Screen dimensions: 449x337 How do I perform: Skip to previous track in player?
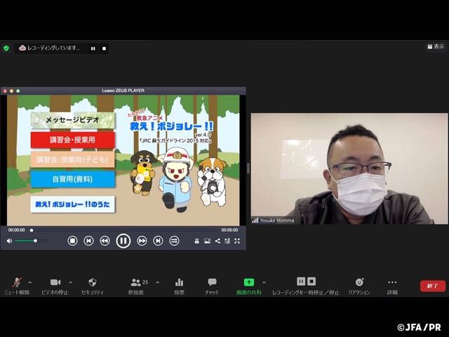point(88,241)
